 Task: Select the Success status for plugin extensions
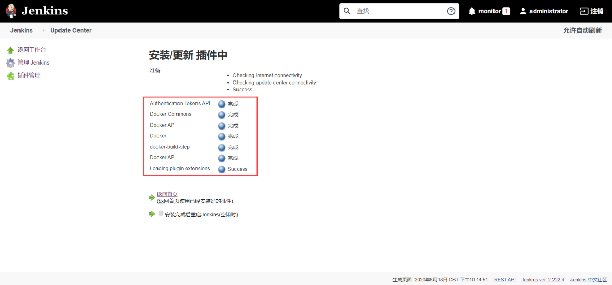pyautogui.click(x=238, y=169)
